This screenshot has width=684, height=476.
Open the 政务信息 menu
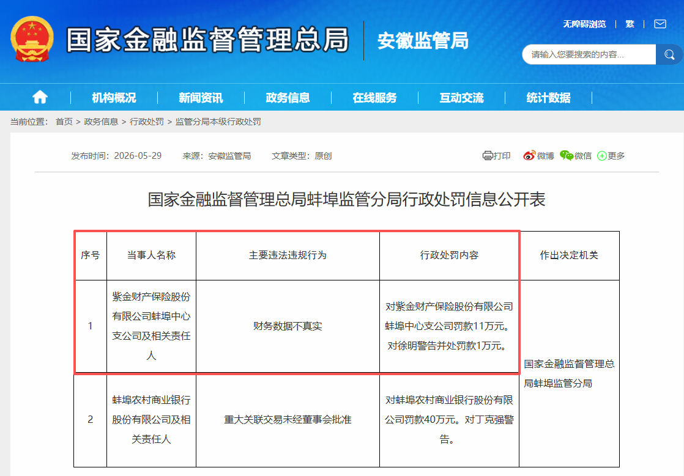pos(288,98)
